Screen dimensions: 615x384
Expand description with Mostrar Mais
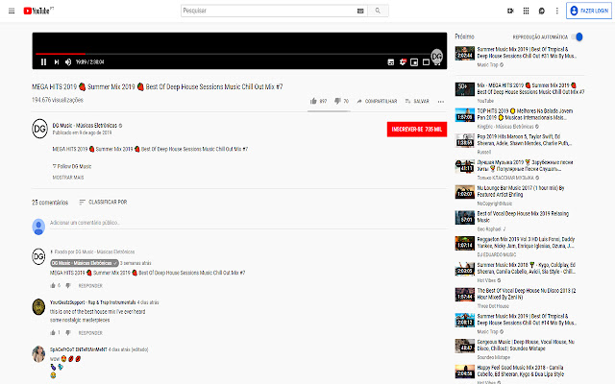(67, 178)
